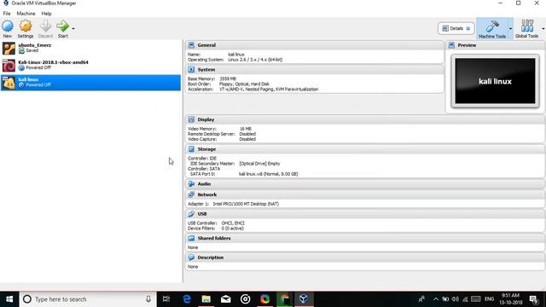Image resolution: width=546 pixels, height=307 pixels.
Task: Open the Mail app from the taskbar
Action: point(225,299)
